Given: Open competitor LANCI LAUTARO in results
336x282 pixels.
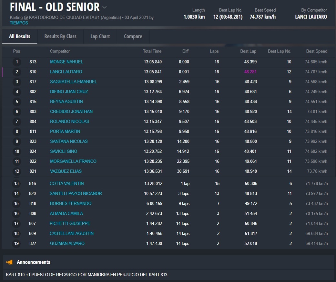Looking at the screenshot, I should tap(66, 72).
